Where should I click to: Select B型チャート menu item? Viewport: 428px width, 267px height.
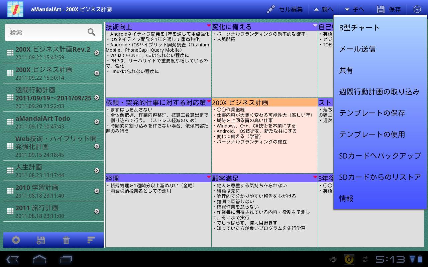pyautogui.click(x=359, y=28)
